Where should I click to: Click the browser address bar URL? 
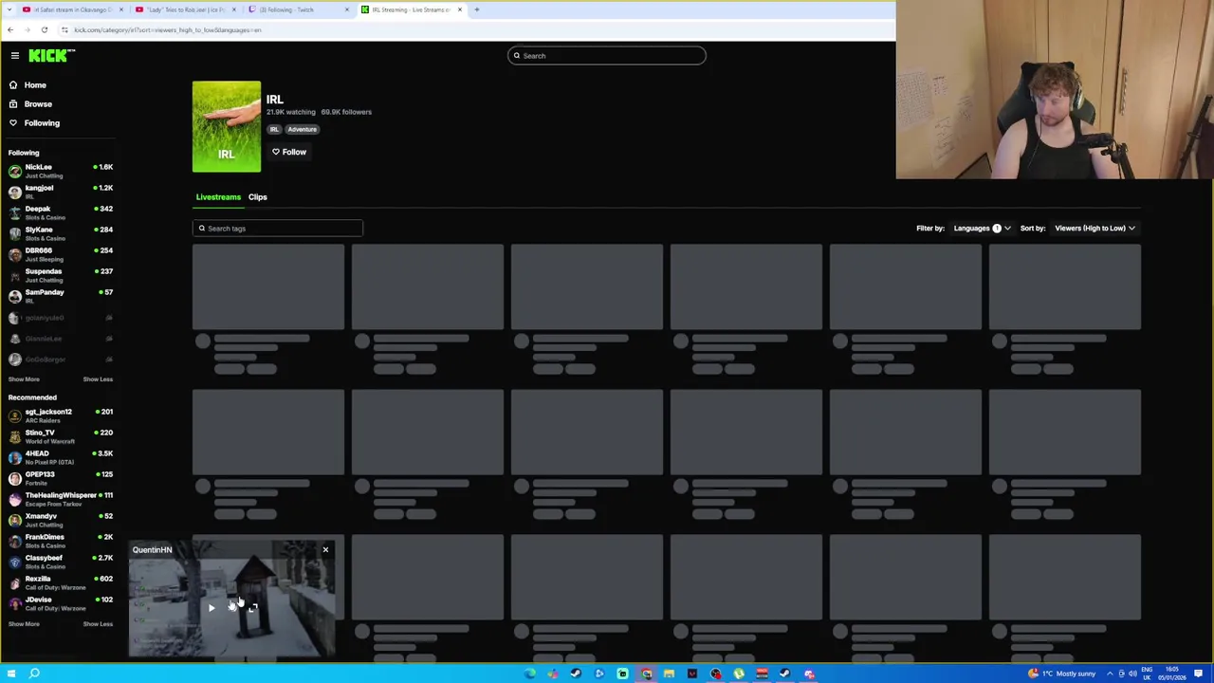168,30
